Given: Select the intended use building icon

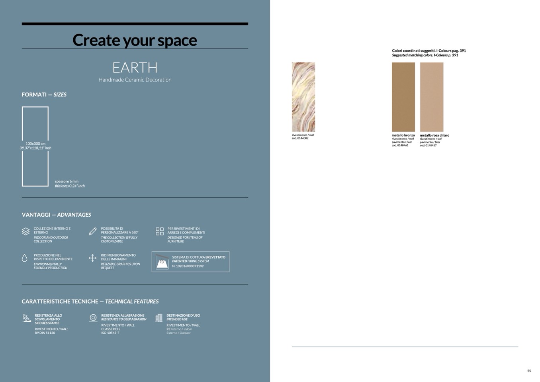Looking at the screenshot, I should click(x=159, y=318).
